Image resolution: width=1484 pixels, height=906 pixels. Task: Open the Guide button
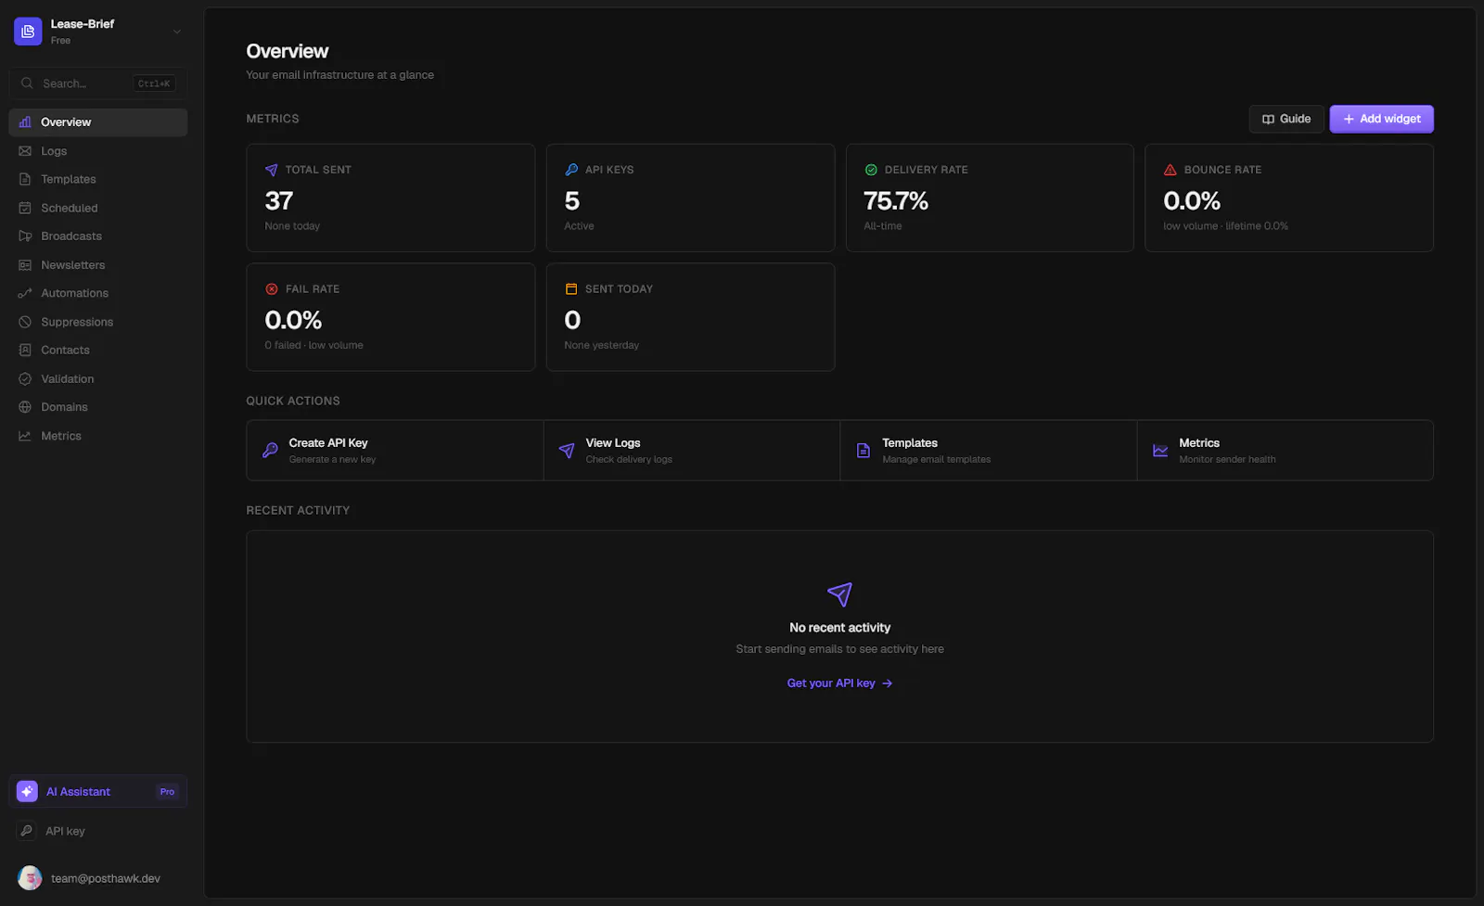[1286, 119]
